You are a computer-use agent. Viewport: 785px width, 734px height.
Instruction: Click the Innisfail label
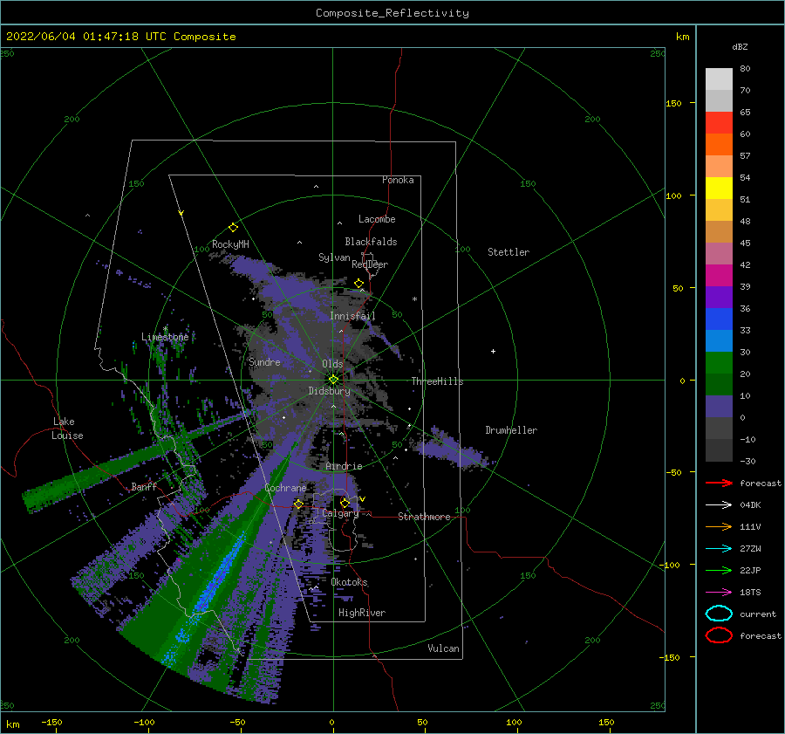click(x=352, y=316)
